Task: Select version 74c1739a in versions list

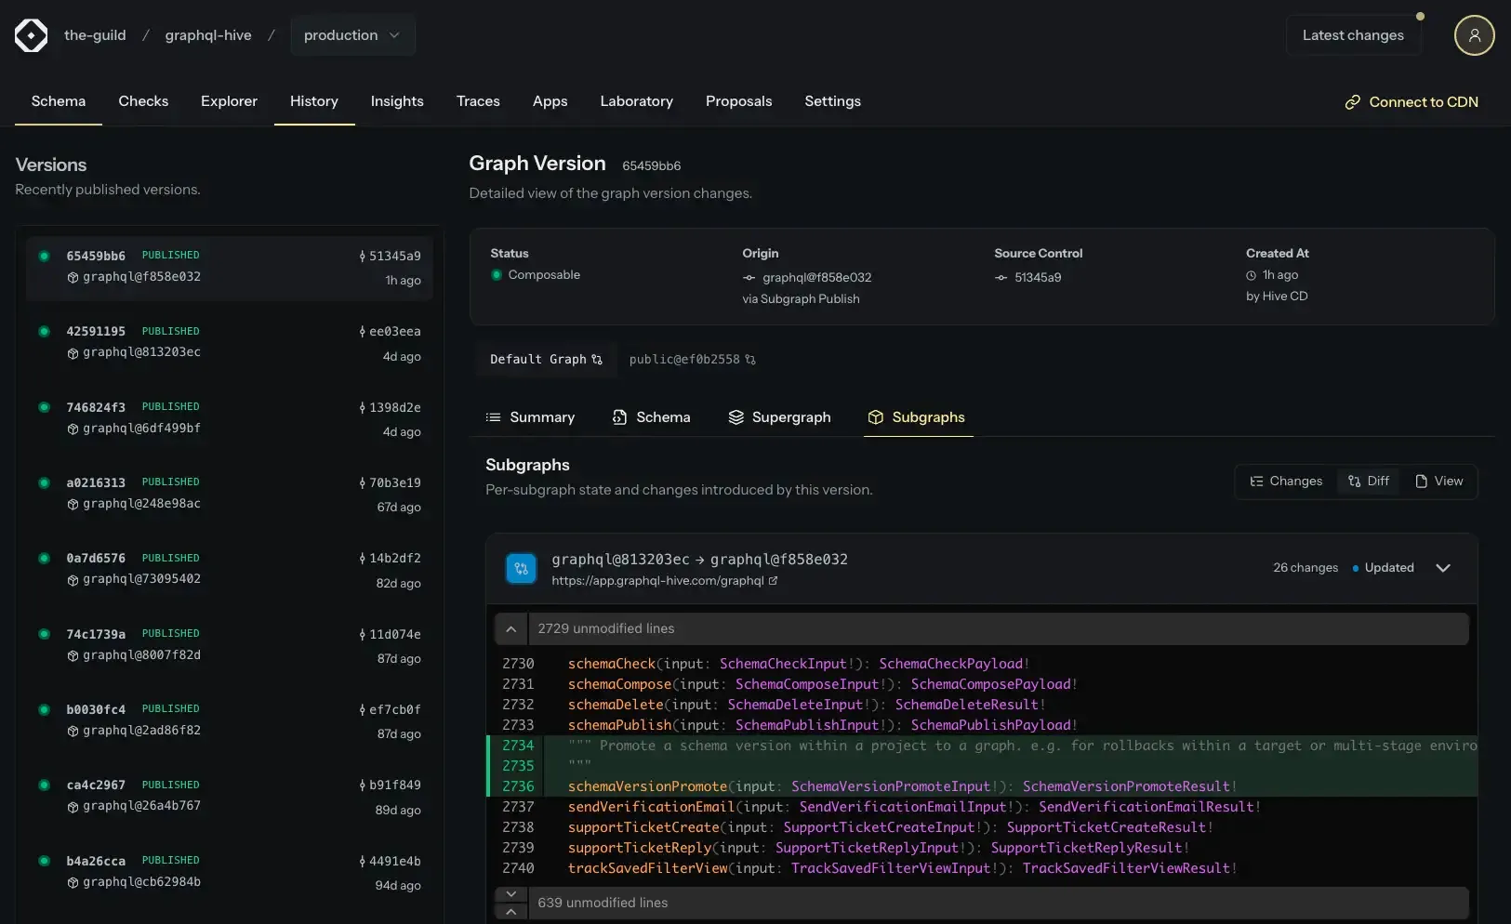Action: pyautogui.click(x=229, y=646)
